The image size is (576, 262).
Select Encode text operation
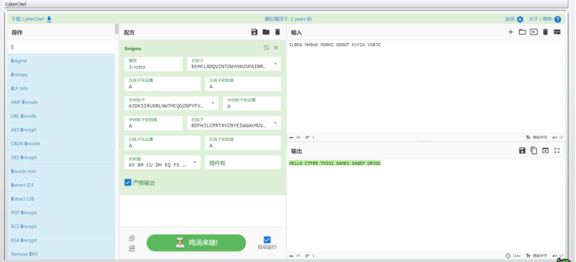61,172
